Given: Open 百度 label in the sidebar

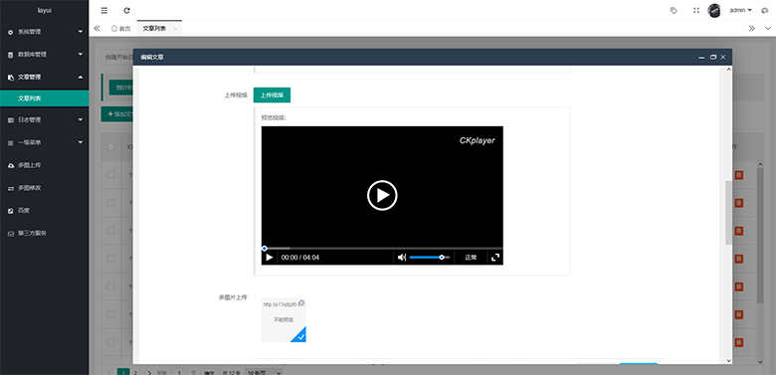Looking at the screenshot, I should [24, 211].
